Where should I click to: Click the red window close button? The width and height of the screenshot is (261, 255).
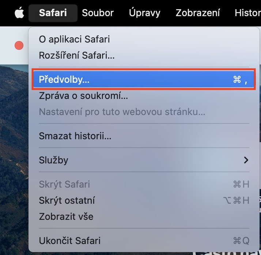point(19,45)
